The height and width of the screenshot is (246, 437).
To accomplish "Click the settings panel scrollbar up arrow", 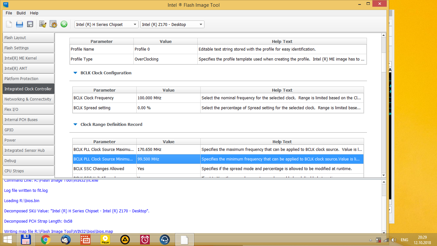I will [x=384, y=35].
